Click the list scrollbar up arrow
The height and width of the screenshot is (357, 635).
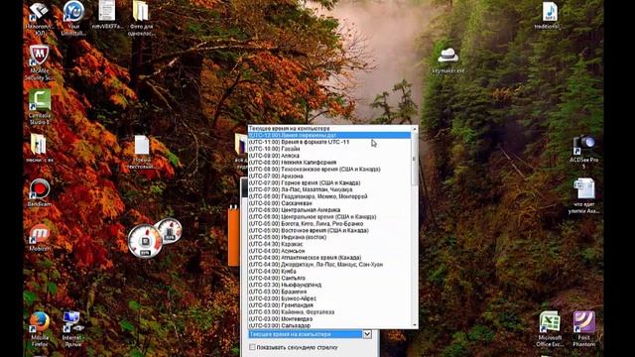coord(415,129)
